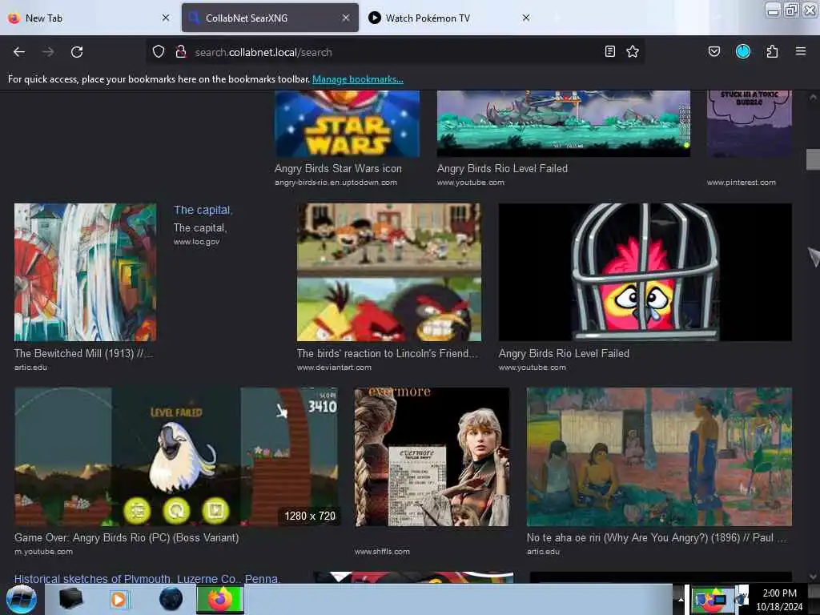The height and width of the screenshot is (615, 820).
Task: Open the Firefox account profile icon
Action: (x=743, y=51)
